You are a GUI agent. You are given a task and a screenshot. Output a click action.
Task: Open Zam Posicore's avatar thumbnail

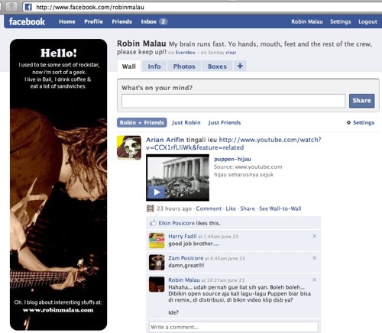pyautogui.click(x=157, y=262)
